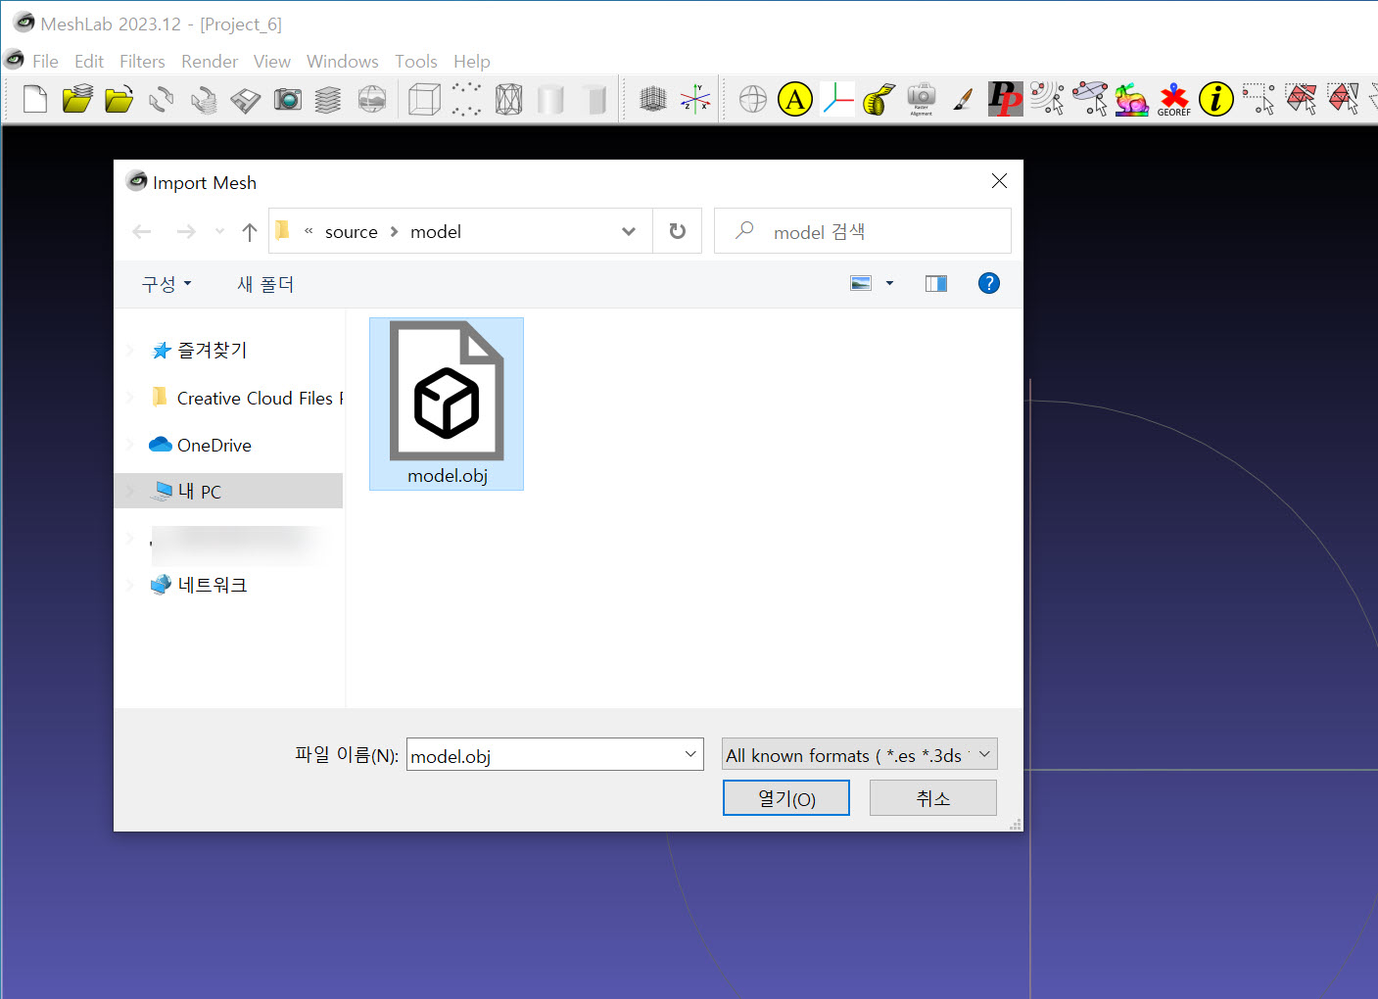Click the yellow A align tool icon
The height and width of the screenshot is (999, 1378).
(x=795, y=99)
